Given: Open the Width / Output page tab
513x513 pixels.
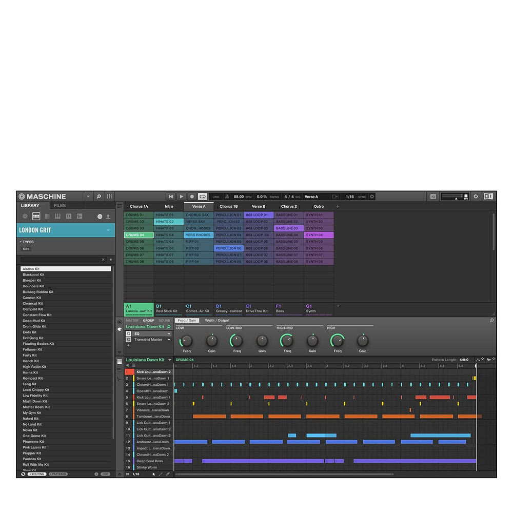Looking at the screenshot, I should pos(217,321).
